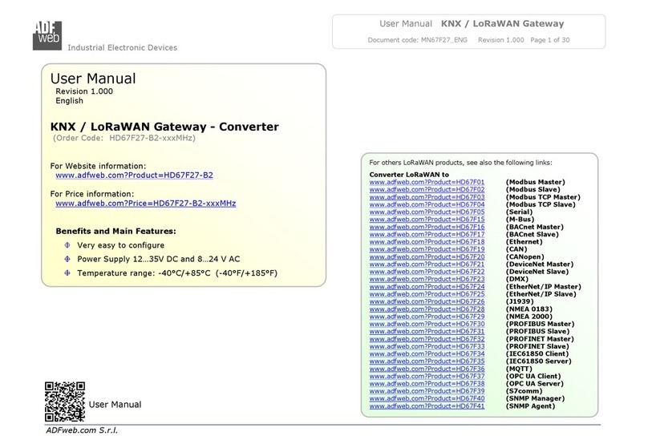Open the HD67F38 OPC UA Server link
648x448 pixels.
427,384
